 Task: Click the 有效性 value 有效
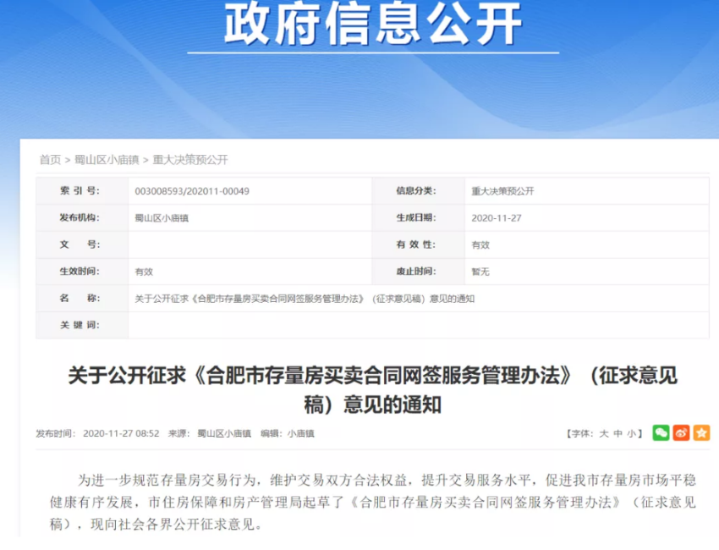coord(480,245)
